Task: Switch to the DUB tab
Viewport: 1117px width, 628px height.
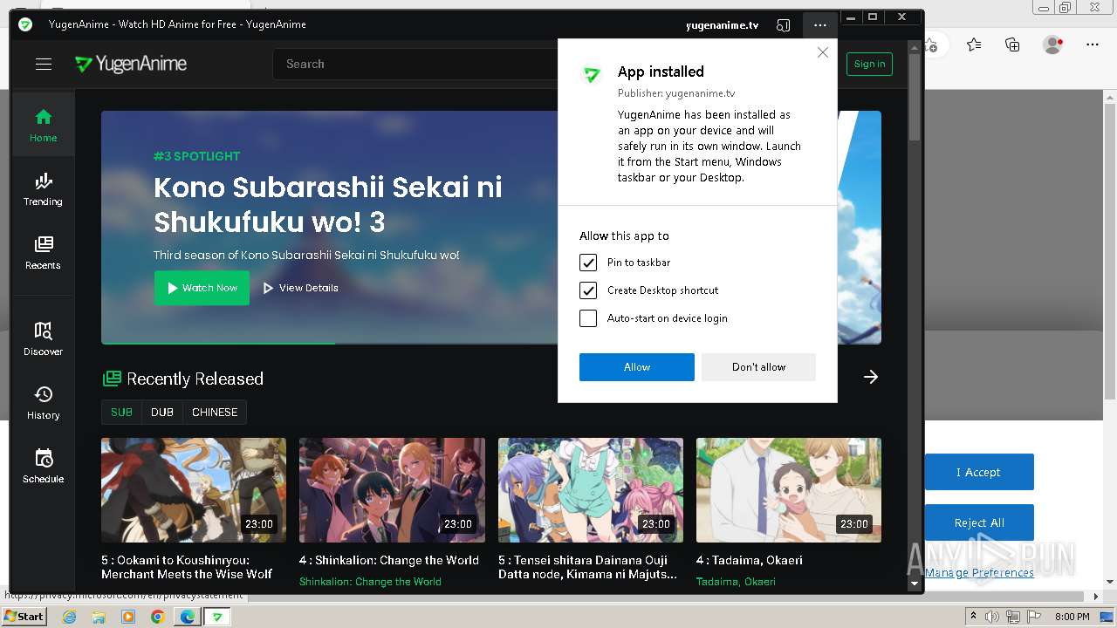Action: pos(162,412)
